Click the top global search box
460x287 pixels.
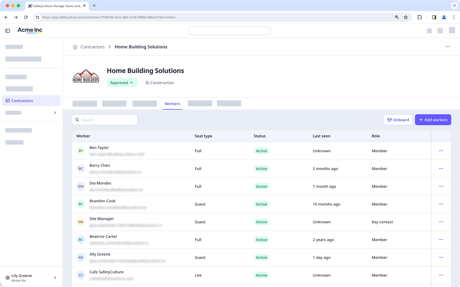(x=229, y=31)
